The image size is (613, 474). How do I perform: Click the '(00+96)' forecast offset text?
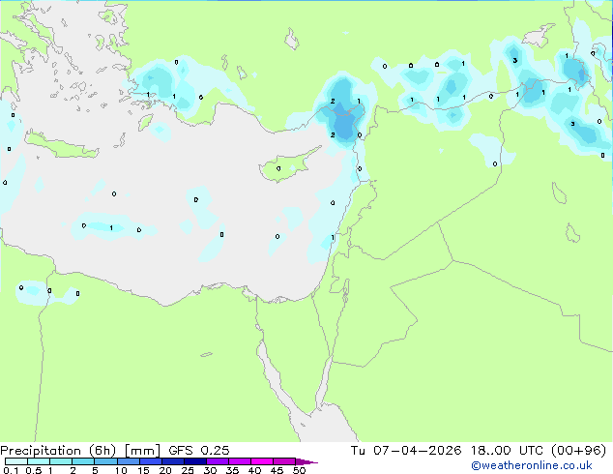pos(578,451)
